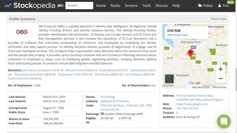This screenshot has height=133, width=237.
Task: Click the red map location pin
Action: 190,54
